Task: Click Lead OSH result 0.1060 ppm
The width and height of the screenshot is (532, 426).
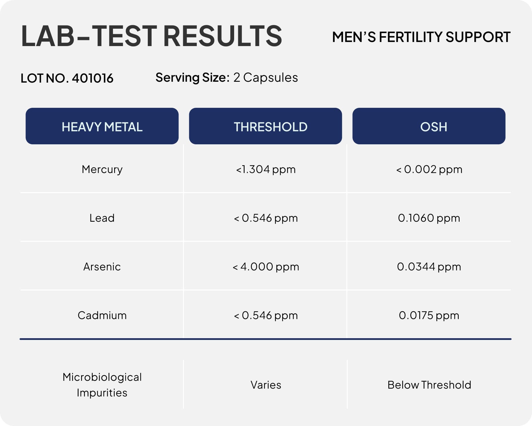Action: click(429, 218)
